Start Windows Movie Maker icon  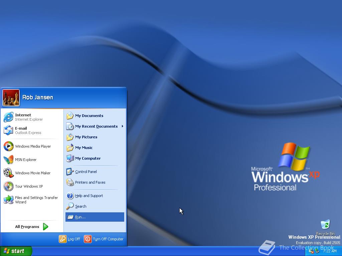(x=8, y=173)
